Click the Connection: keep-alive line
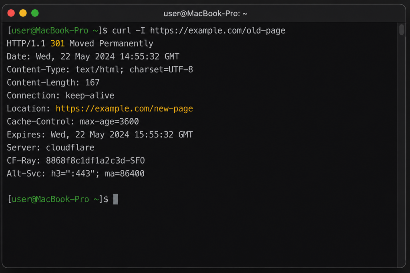 pyautogui.click(x=61, y=96)
